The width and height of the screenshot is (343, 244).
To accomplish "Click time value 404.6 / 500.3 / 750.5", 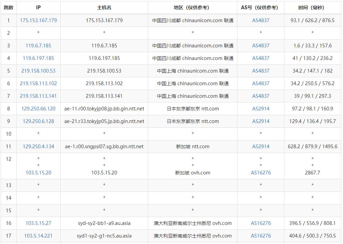I will [x=312, y=236].
